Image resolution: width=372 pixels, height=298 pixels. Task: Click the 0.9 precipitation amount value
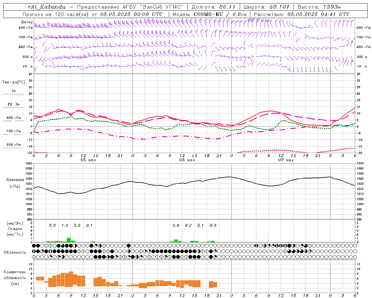[176, 225]
